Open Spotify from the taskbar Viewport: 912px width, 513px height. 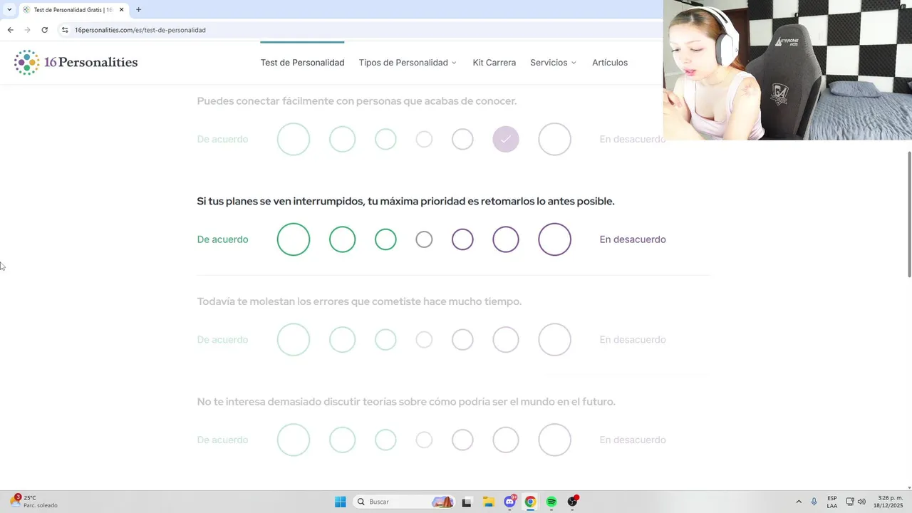coord(551,502)
